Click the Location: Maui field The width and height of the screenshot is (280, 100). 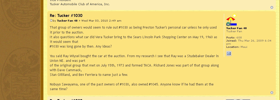tap(237, 47)
